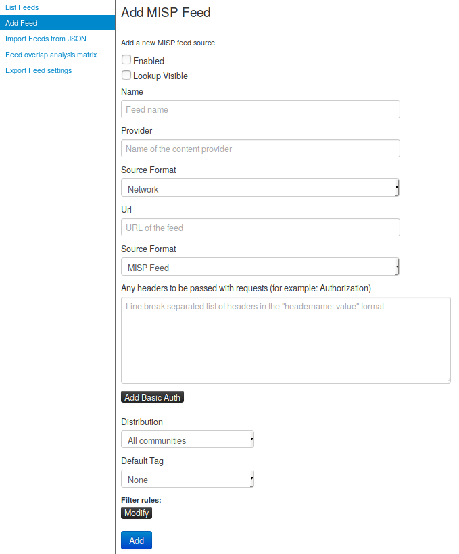
Task: Focus the request headers text area
Action: 285,340
